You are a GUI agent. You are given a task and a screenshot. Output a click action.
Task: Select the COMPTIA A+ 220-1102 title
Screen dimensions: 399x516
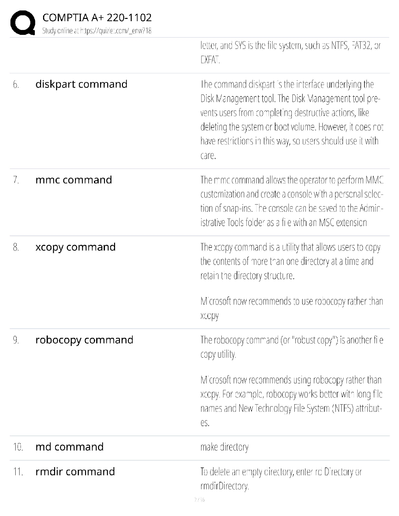pyautogui.click(x=97, y=18)
